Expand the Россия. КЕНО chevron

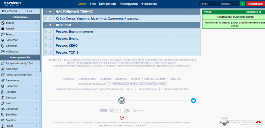click(x=46, y=45)
